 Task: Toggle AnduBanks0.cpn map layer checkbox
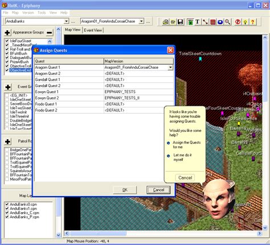(x=7, y=204)
